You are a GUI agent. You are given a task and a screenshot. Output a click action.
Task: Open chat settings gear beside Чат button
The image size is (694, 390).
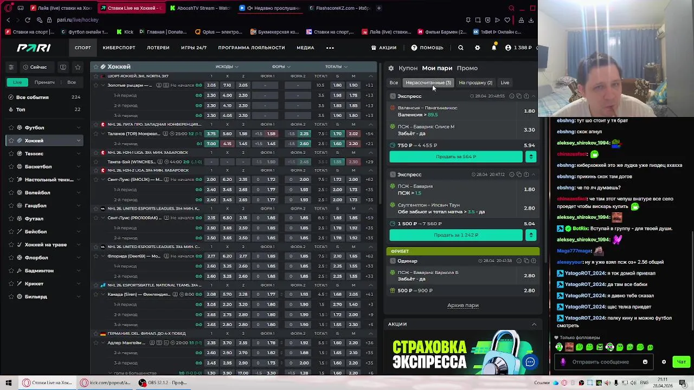(x=664, y=362)
